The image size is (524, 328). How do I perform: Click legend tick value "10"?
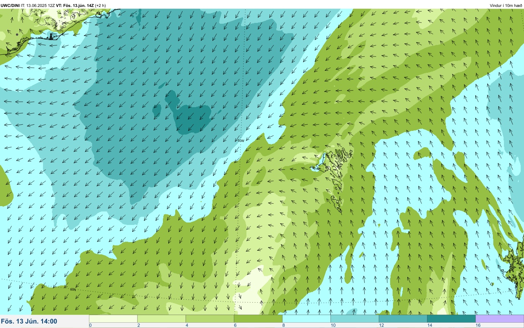(x=333, y=325)
